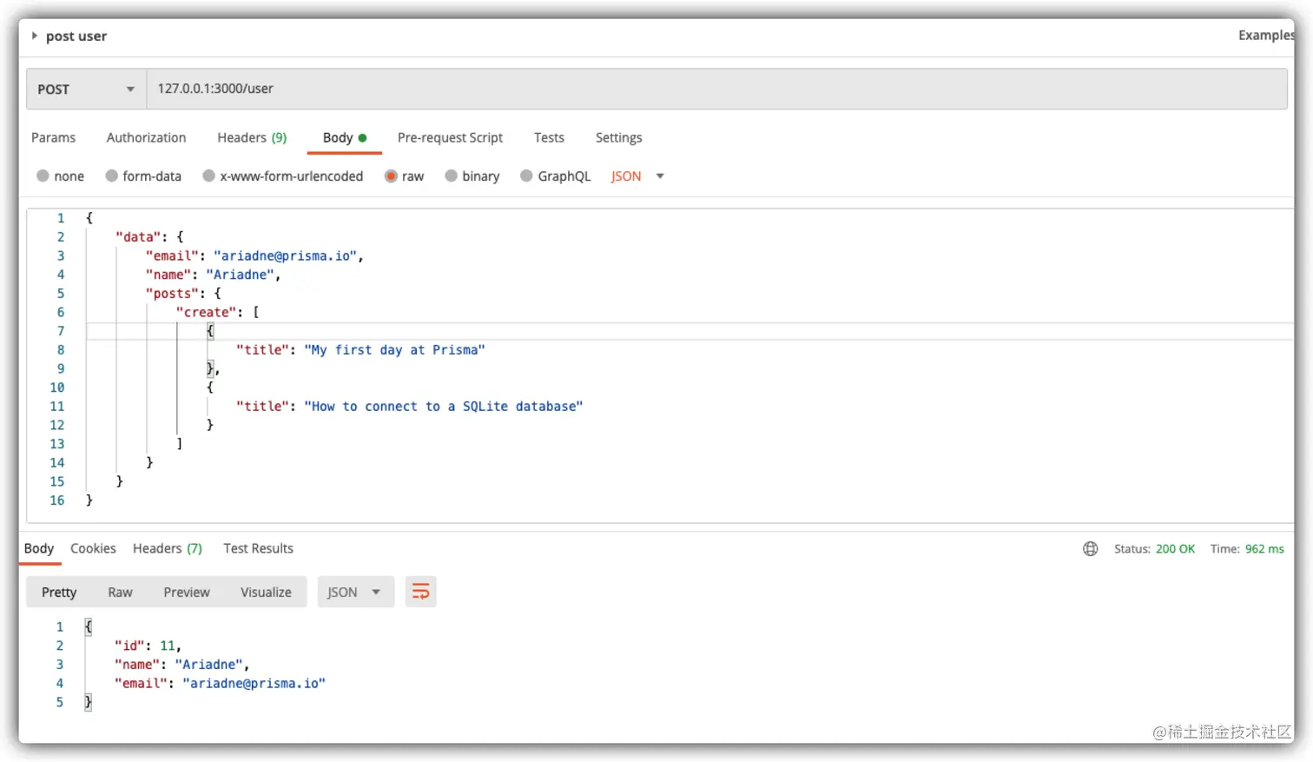The height and width of the screenshot is (762, 1313).
Task: Click the "email" line in request body
Action: click(x=254, y=255)
